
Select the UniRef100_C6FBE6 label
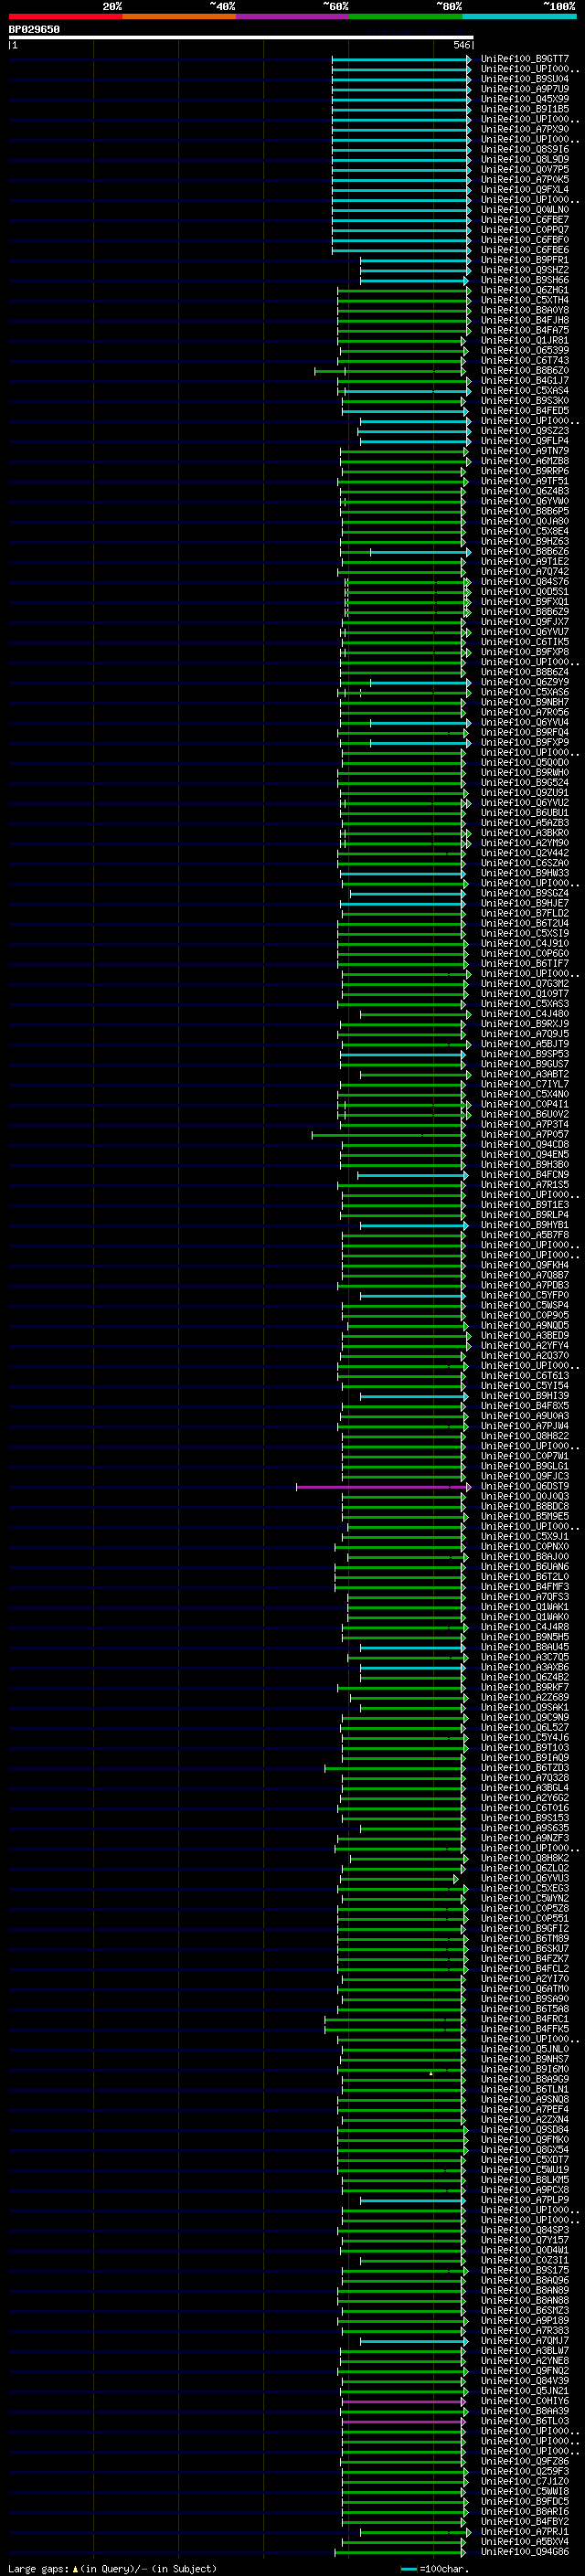pyautogui.click(x=525, y=250)
